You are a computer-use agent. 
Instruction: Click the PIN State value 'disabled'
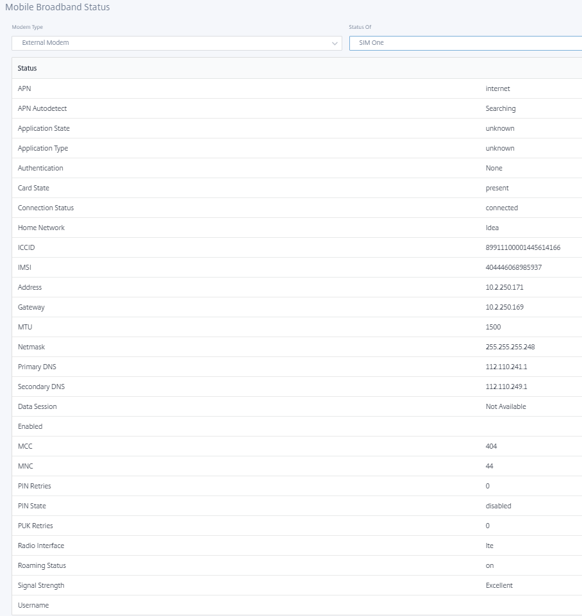[498, 506]
